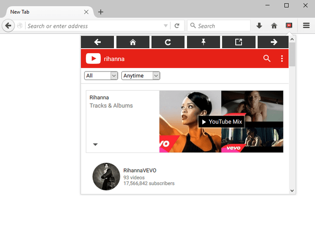Click the panel scrollbar thumb
This screenshot has height=239, width=315.
click(x=292, y=54)
